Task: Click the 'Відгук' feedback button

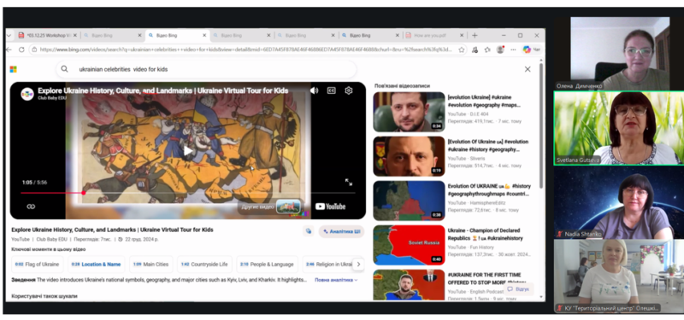Action: click(x=518, y=289)
